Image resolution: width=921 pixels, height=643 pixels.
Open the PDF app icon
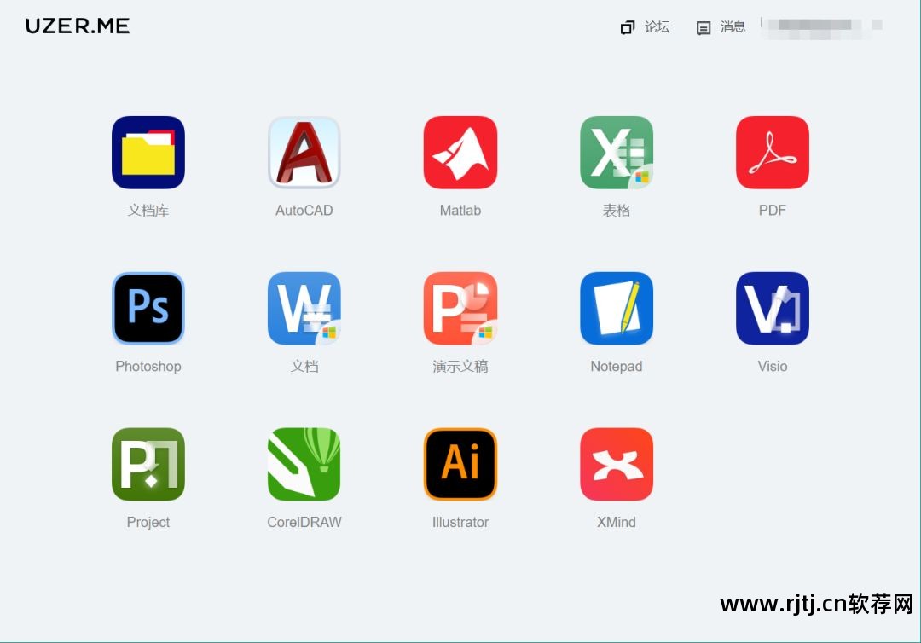pos(773,153)
